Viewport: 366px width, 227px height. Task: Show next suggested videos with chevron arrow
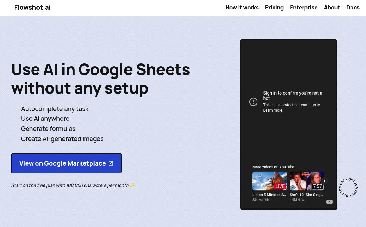tap(324, 181)
